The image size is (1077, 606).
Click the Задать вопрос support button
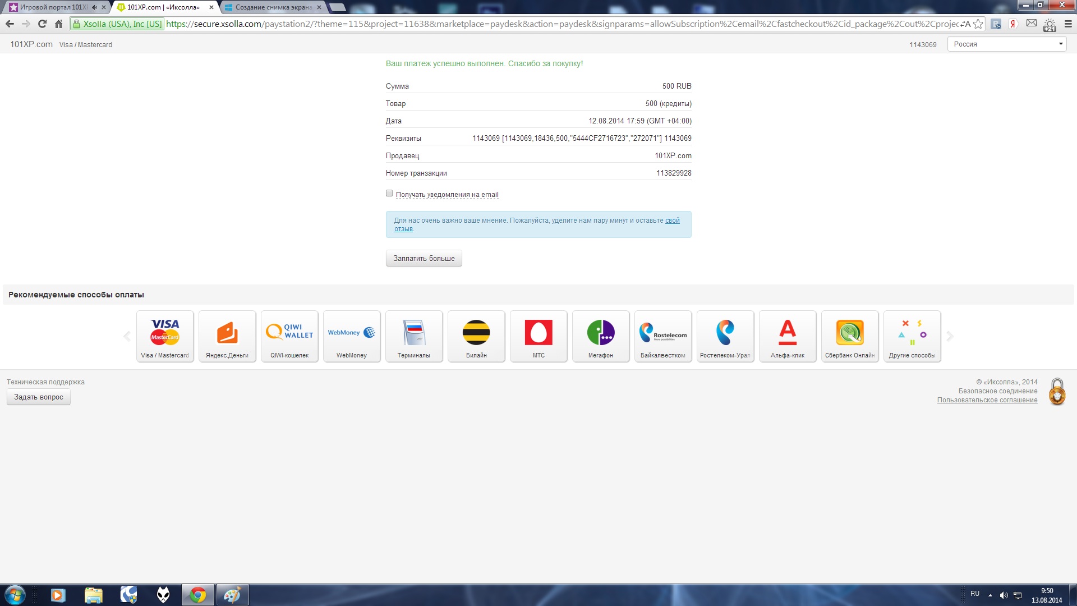pos(39,397)
